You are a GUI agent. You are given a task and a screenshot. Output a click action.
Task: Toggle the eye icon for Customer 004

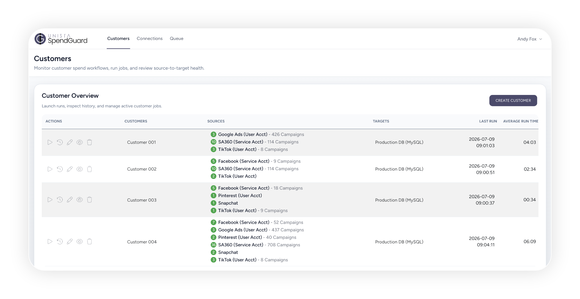[79, 241]
